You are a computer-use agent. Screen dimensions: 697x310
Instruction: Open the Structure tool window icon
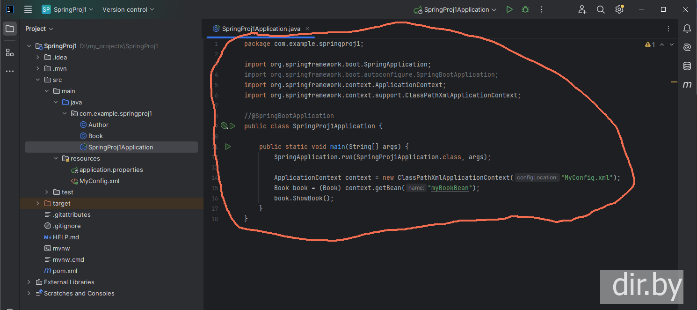point(10,52)
